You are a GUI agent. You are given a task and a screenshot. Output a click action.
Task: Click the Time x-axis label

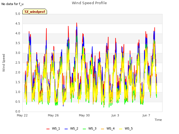pos(158,120)
